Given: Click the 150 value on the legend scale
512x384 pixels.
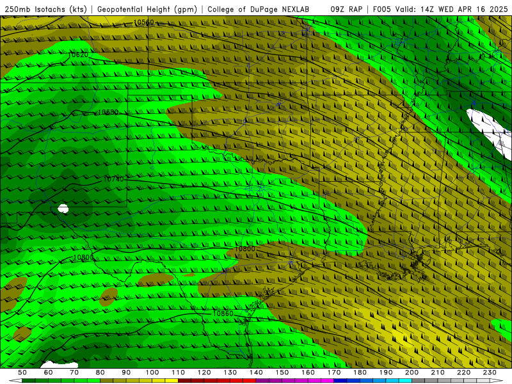Looking at the screenshot, I should (x=282, y=372).
